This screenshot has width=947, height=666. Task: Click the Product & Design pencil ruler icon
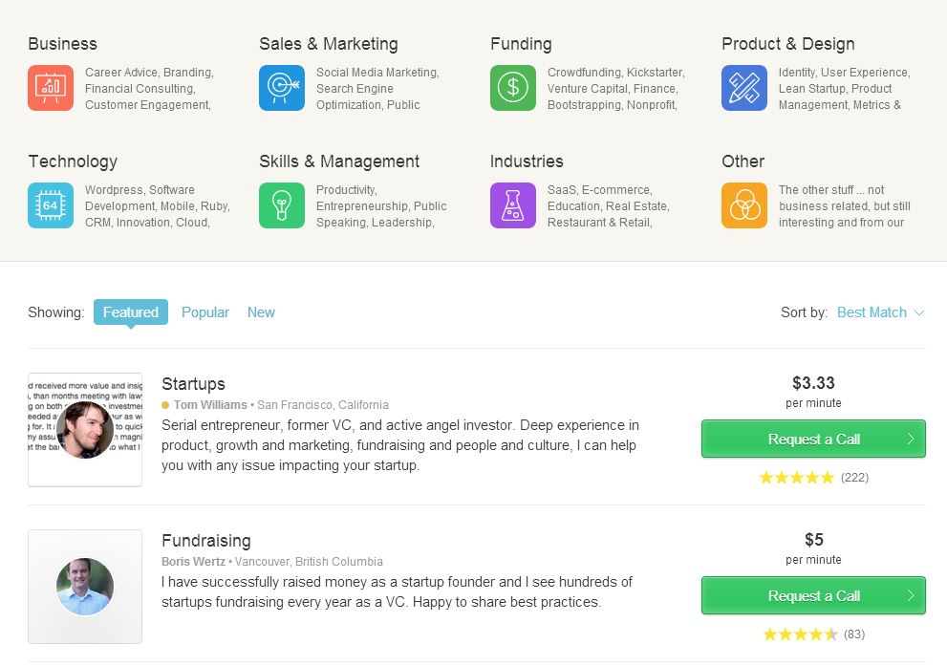point(744,88)
